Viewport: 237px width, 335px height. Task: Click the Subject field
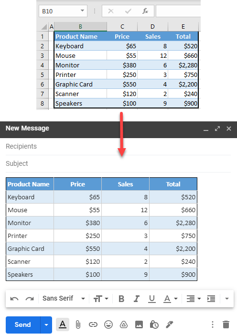pyautogui.click(x=118, y=163)
